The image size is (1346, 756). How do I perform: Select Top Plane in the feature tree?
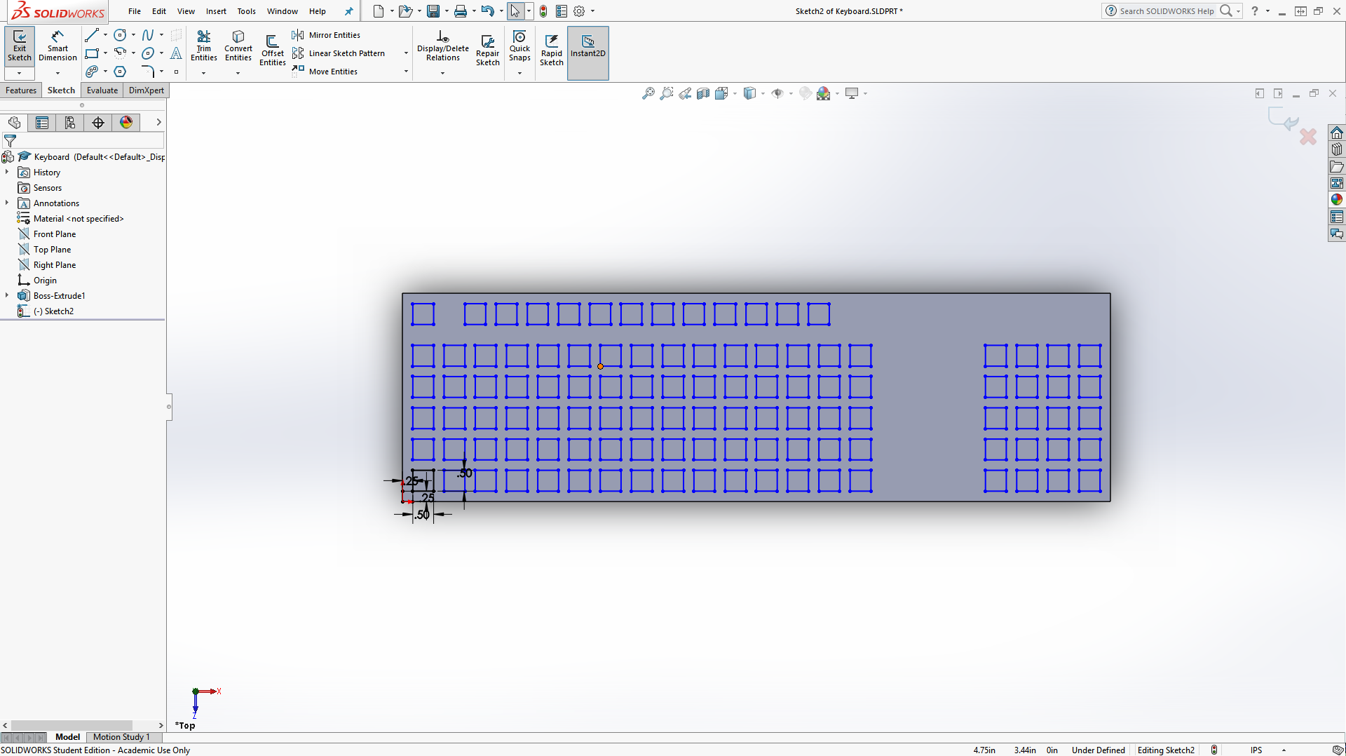tap(52, 250)
